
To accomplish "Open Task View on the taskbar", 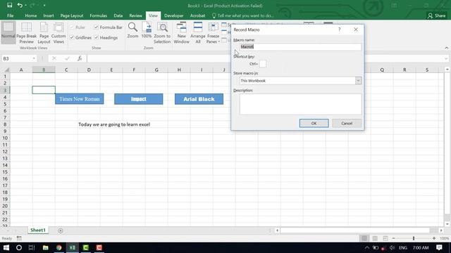I will click(32, 247).
